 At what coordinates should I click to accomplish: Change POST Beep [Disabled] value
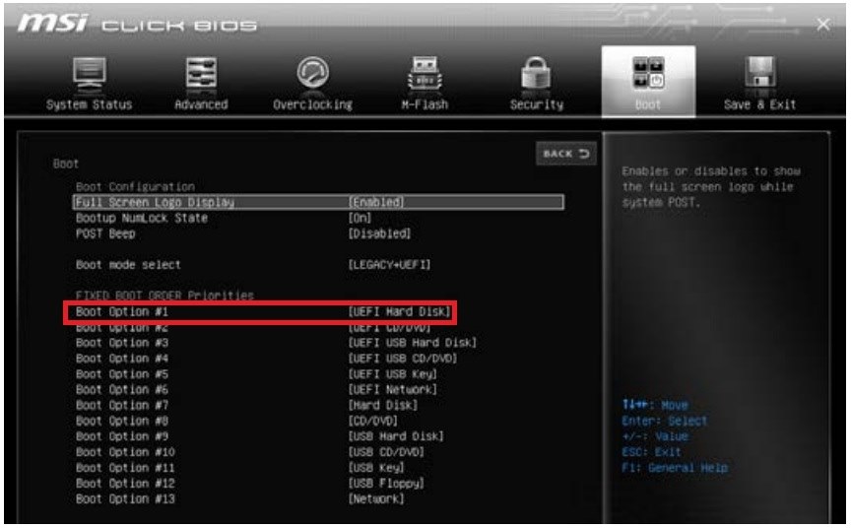[379, 233]
